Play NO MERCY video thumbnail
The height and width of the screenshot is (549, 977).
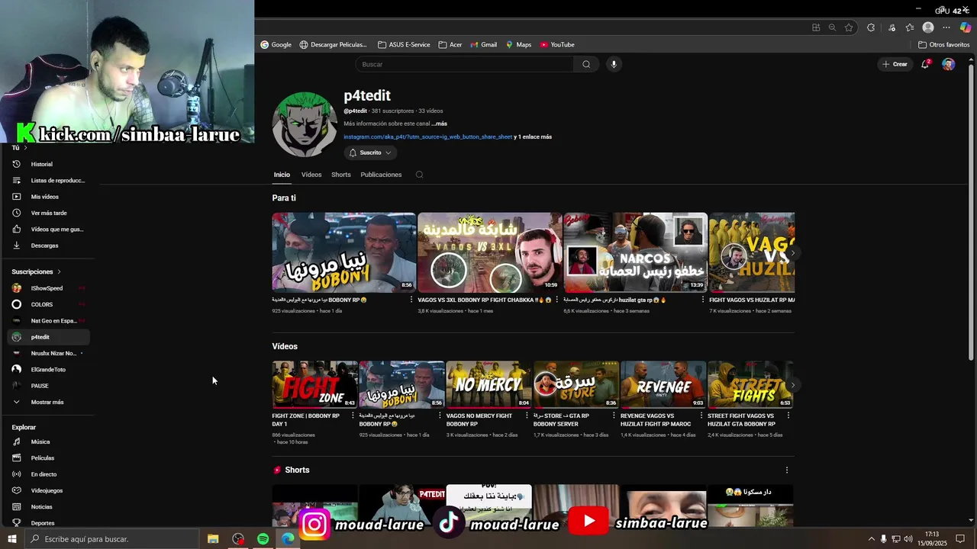pos(488,384)
